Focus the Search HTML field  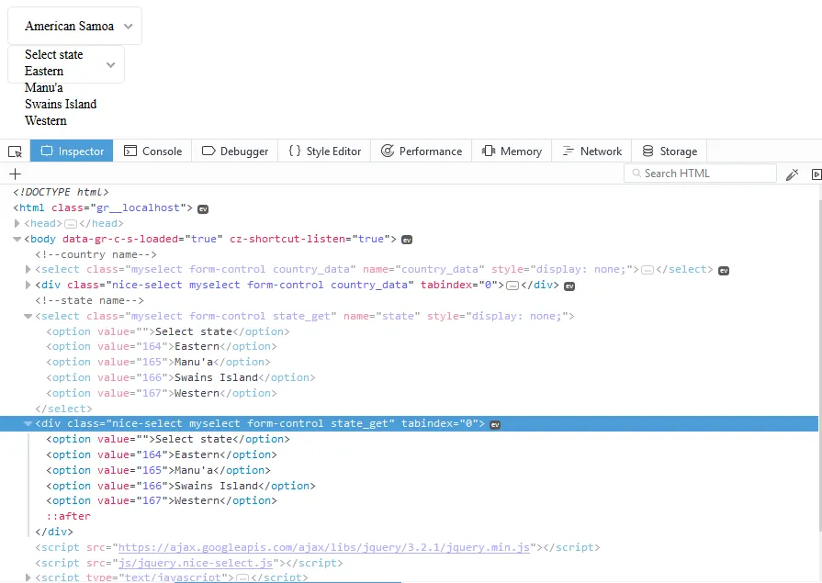point(700,173)
